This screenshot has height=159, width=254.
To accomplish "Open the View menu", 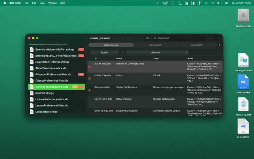I will [42, 3].
